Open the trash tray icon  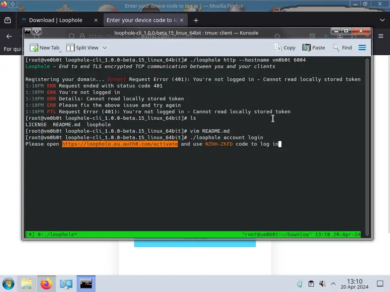click(300, 284)
